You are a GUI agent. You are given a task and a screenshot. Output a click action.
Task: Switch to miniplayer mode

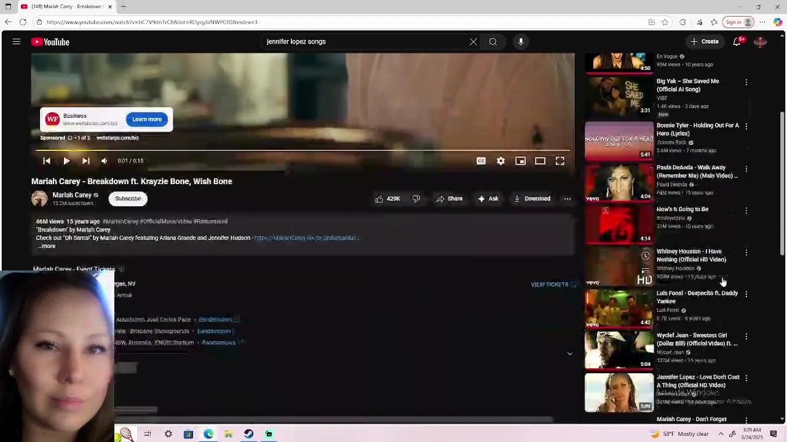(x=521, y=161)
